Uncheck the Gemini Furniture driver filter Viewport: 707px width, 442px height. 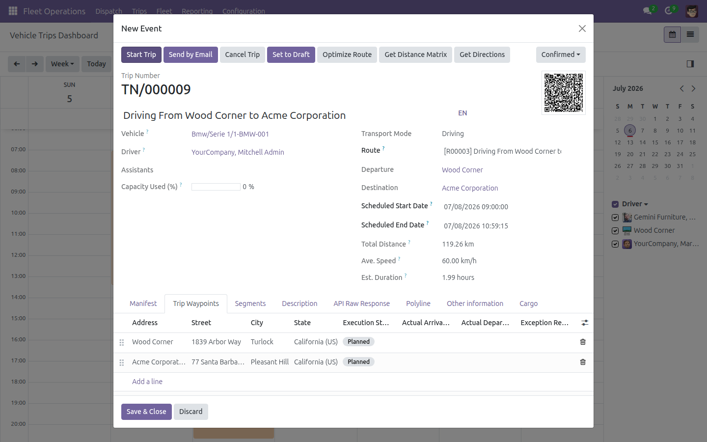(615, 218)
